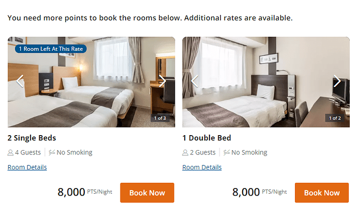The height and width of the screenshot is (219, 357).
Task: Click the No Smoking icon under 2 Single Beds
Action: [x=52, y=152]
